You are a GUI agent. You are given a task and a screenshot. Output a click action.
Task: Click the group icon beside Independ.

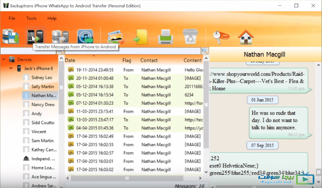point(26,159)
